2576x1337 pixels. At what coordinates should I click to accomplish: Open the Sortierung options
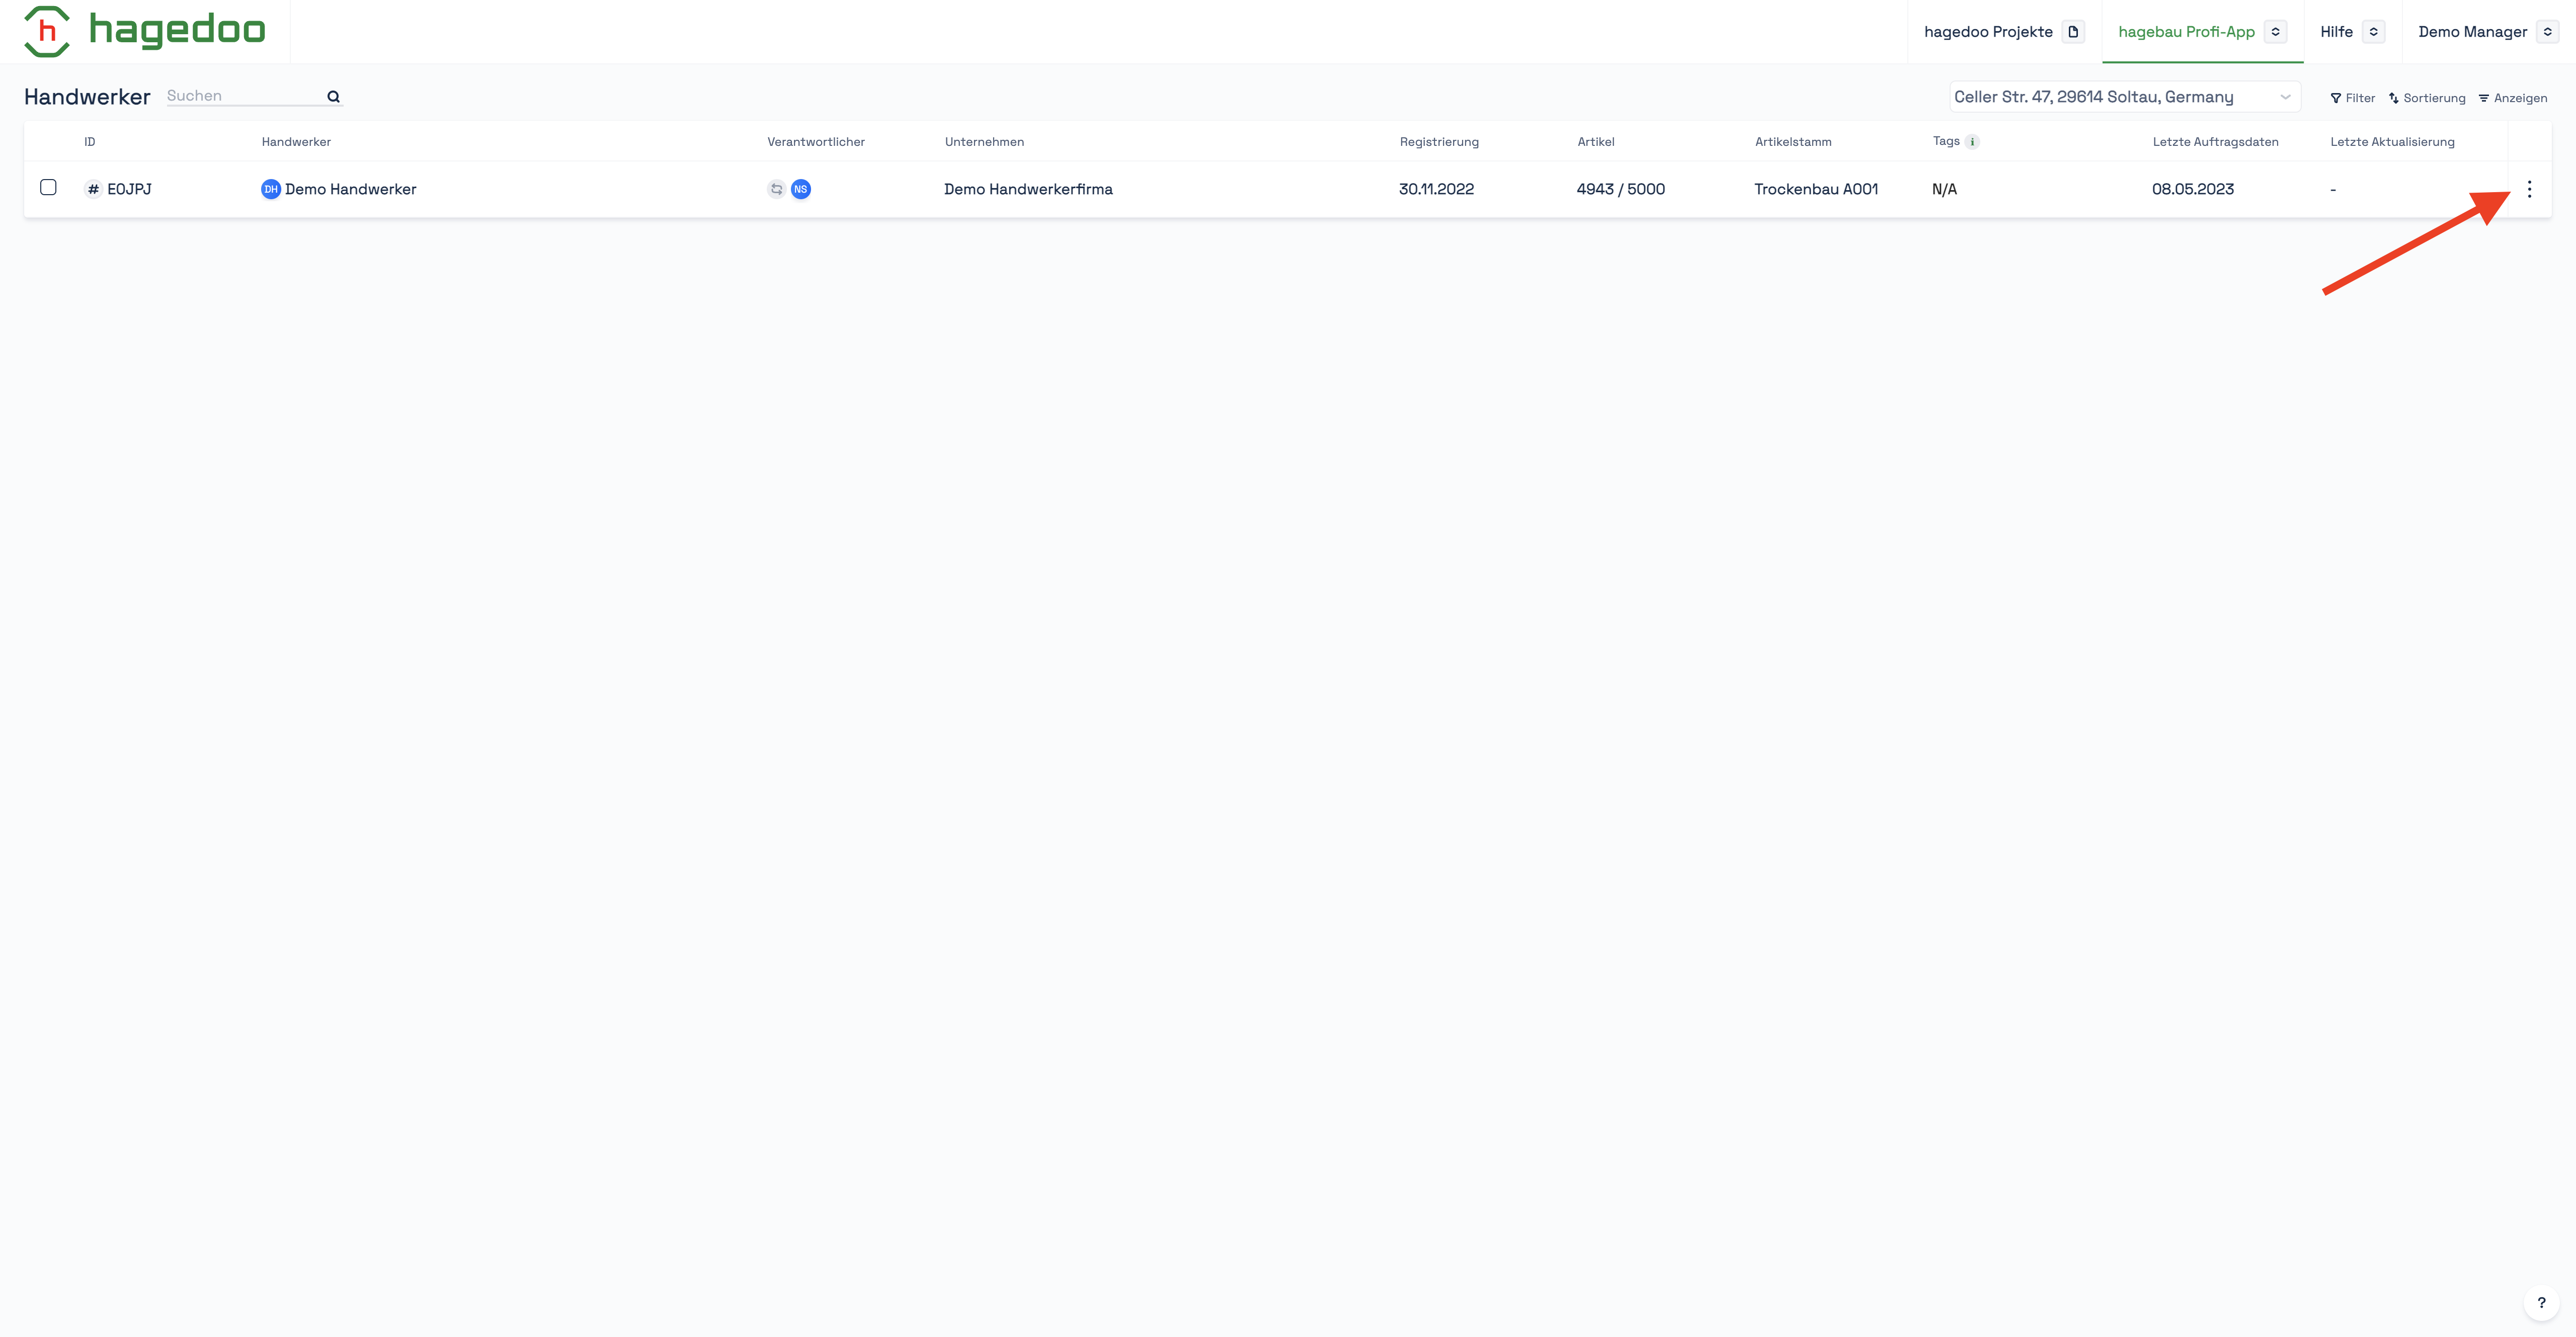[x=2427, y=98]
